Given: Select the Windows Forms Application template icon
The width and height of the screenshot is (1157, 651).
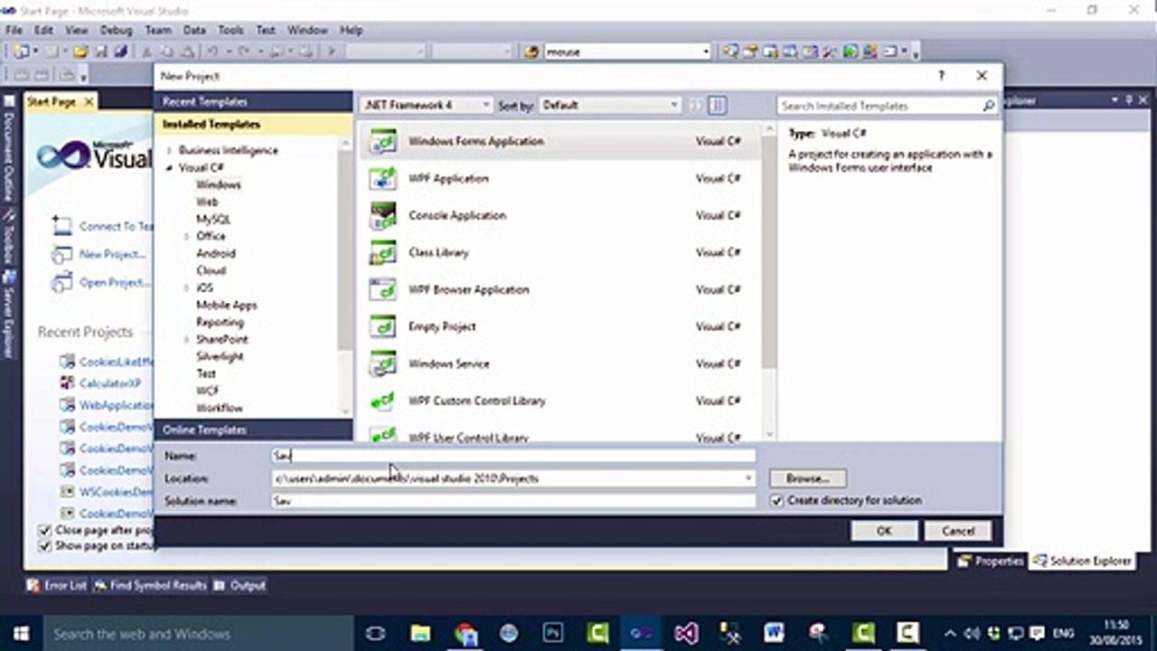Looking at the screenshot, I should 383,142.
